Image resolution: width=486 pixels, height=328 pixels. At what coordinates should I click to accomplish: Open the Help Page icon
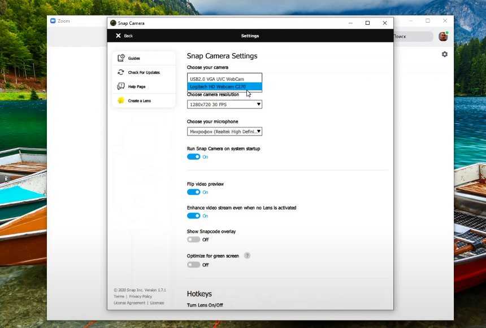121,86
